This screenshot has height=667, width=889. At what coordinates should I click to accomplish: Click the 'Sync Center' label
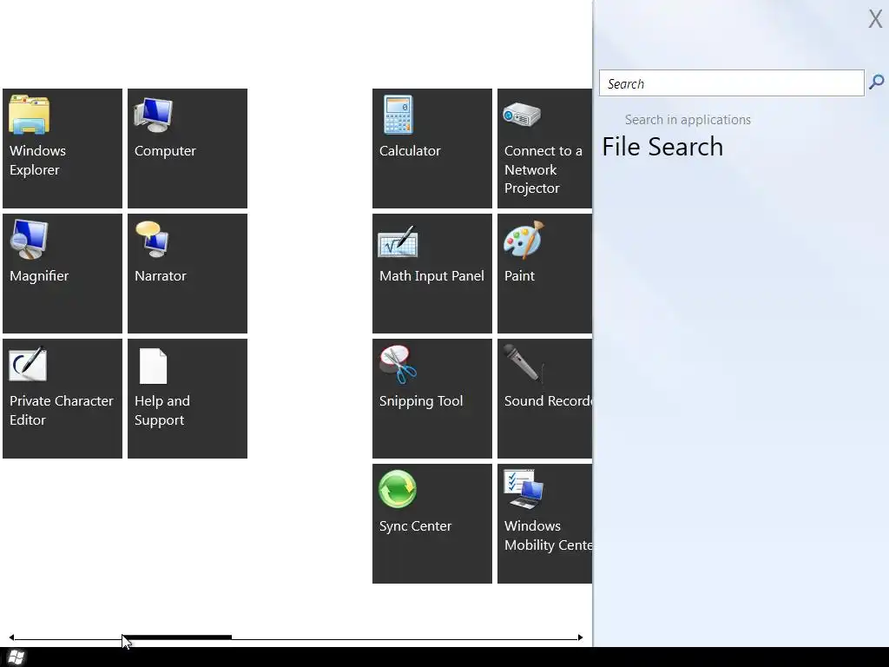(415, 526)
